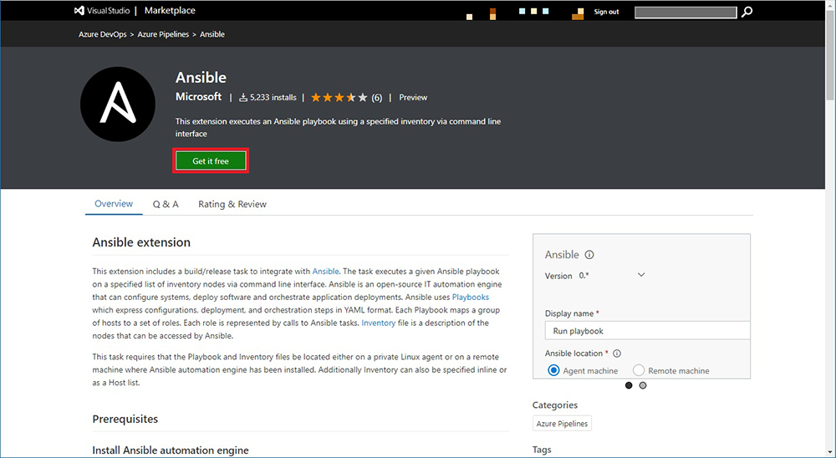Click the star rating icons
Viewport: 836px width, 458px height.
(x=339, y=98)
